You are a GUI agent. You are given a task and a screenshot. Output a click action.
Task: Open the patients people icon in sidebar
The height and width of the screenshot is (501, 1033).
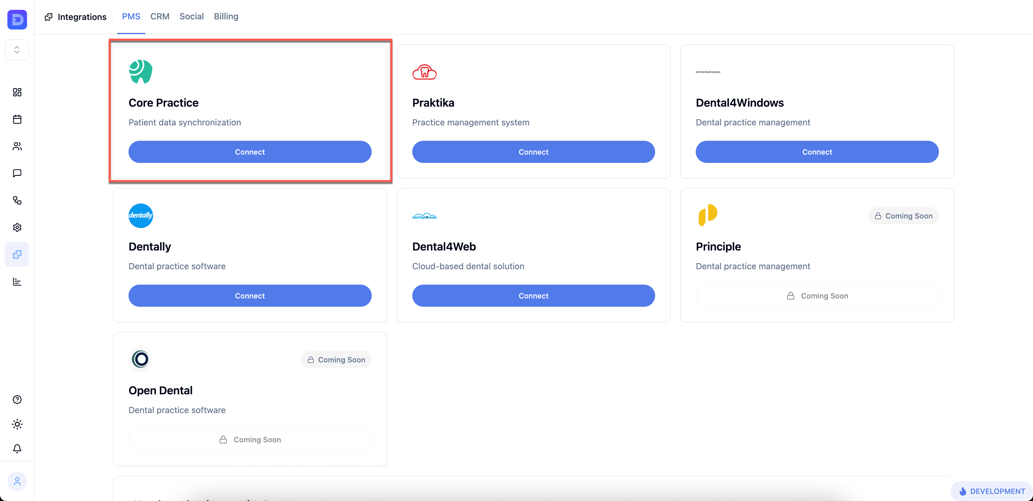(17, 146)
